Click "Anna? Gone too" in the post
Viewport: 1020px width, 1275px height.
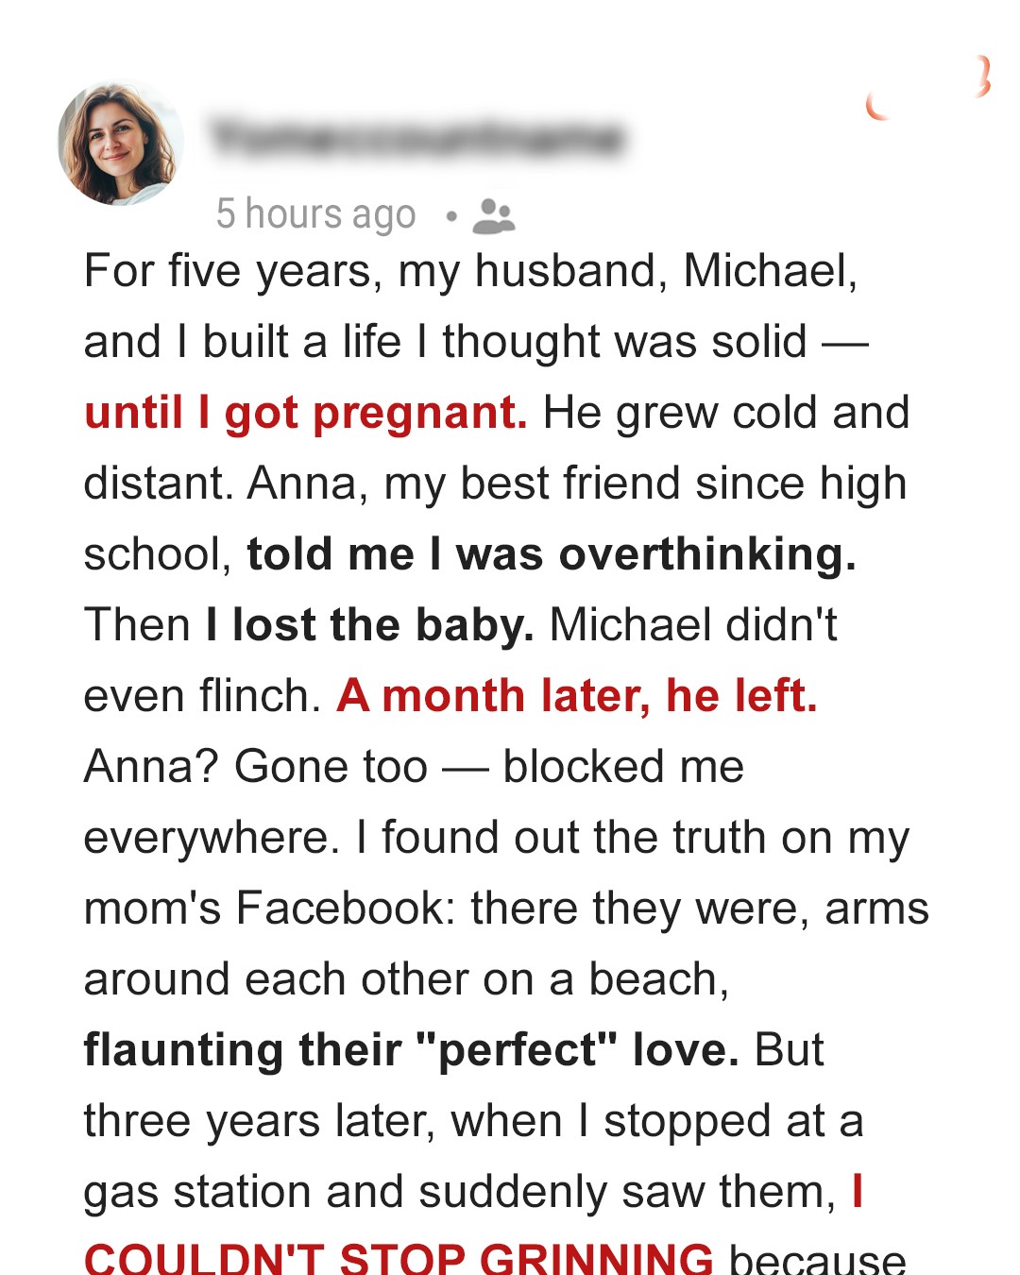click(255, 767)
